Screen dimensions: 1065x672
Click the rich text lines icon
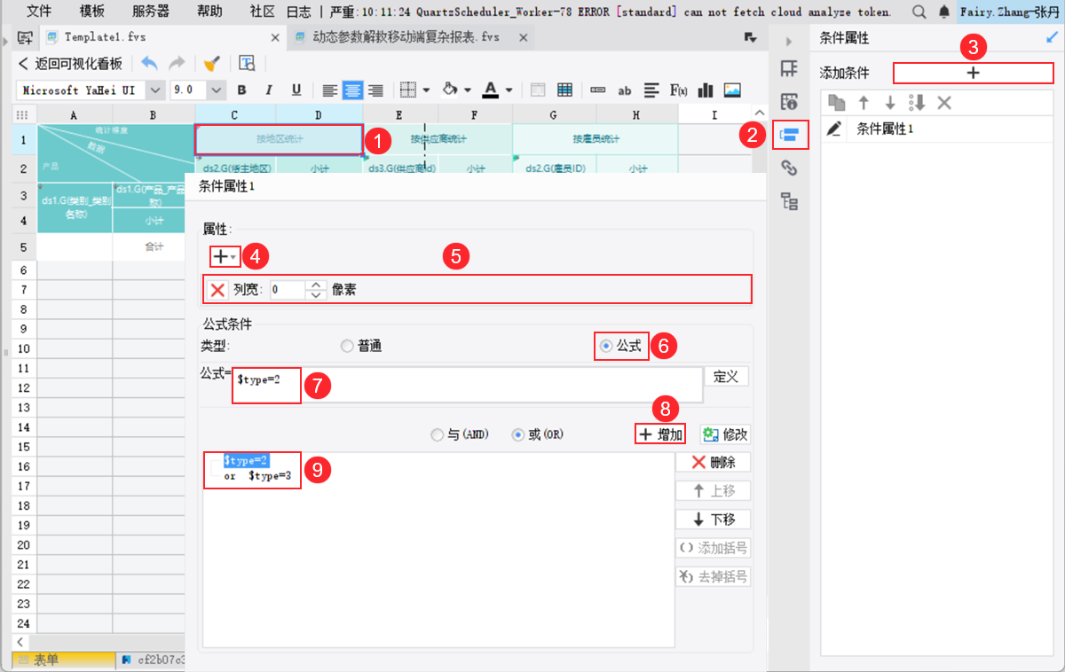click(x=651, y=90)
